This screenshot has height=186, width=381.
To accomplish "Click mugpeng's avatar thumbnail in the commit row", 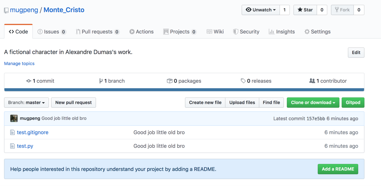I will point(14,118).
